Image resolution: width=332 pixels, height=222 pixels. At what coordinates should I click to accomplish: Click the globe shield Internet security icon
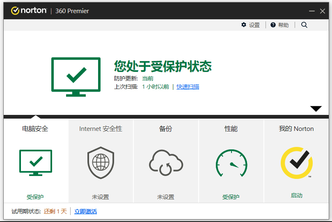[x=101, y=162]
